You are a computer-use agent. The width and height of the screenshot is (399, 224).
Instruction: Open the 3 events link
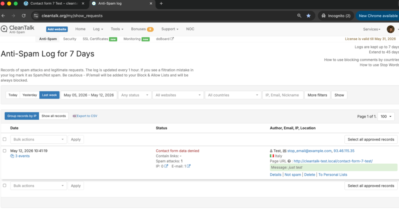(22, 156)
